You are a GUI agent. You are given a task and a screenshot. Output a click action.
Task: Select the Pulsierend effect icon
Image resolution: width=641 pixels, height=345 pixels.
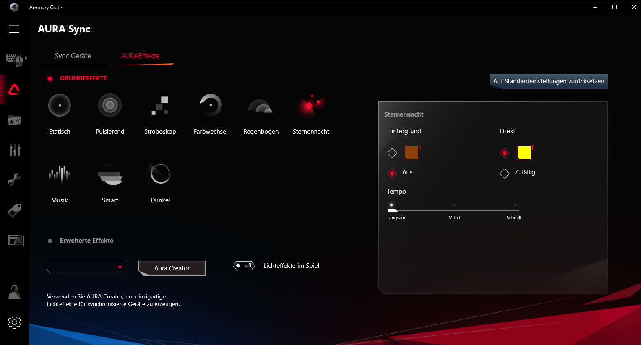click(x=110, y=105)
